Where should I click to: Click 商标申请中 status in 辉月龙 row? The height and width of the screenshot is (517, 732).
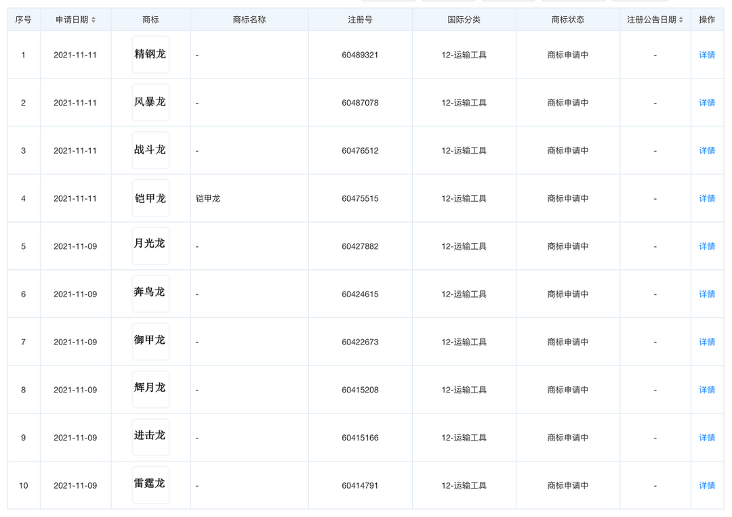[568, 390]
